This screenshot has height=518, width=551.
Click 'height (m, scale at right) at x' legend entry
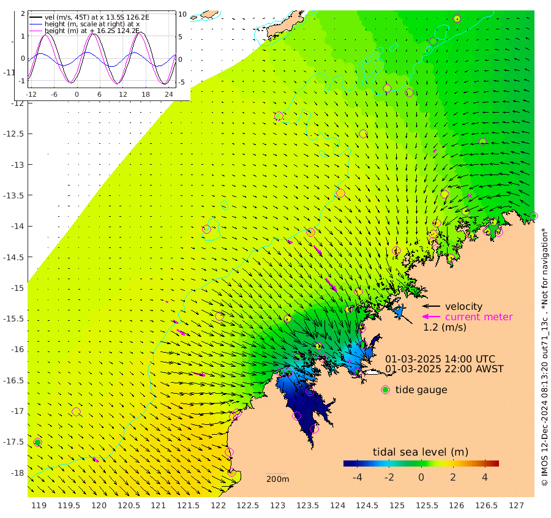pyautogui.click(x=92, y=24)
